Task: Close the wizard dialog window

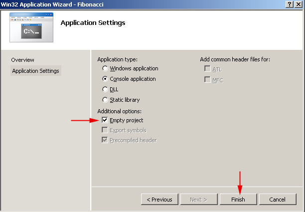Action: 299,4
